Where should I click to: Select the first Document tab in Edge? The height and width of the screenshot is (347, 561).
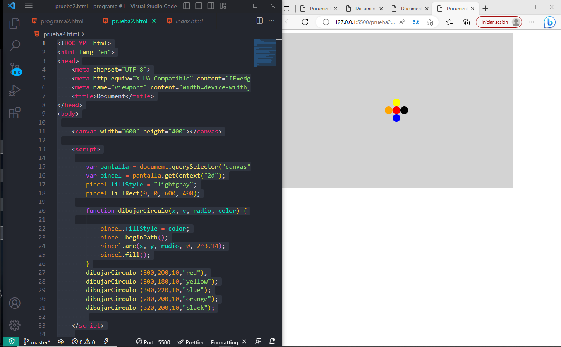click(319, 9)
